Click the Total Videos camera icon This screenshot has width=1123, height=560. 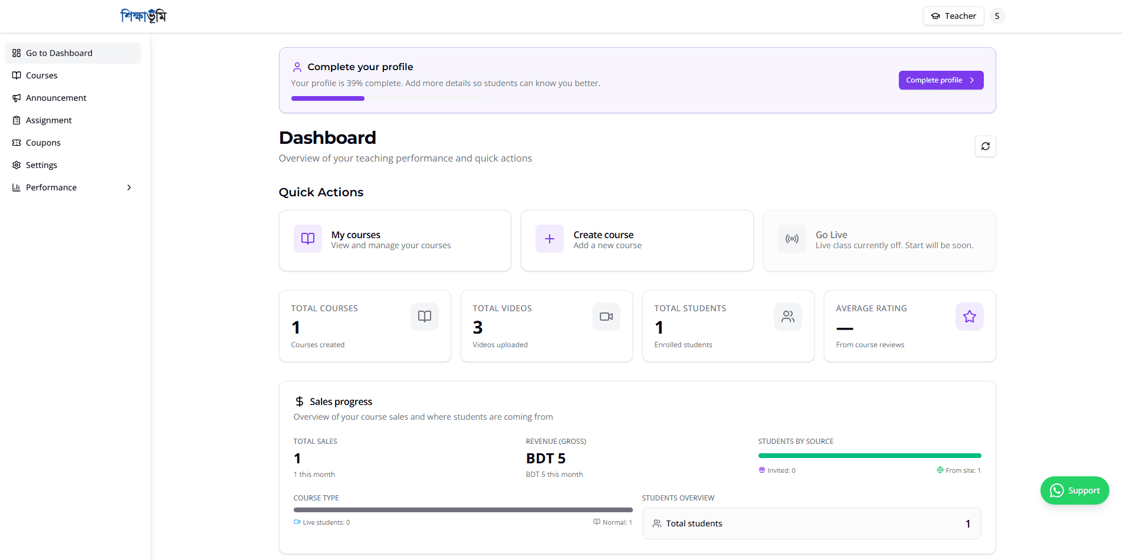tap(606, 317)
